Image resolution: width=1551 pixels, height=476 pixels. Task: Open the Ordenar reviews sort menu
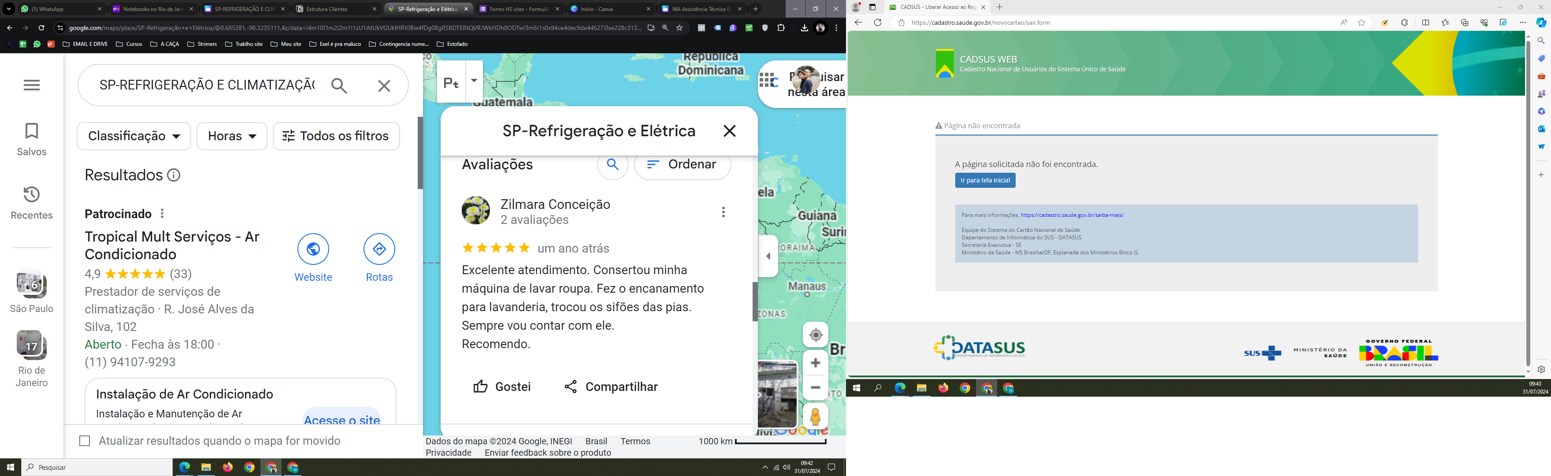[682, 164]
